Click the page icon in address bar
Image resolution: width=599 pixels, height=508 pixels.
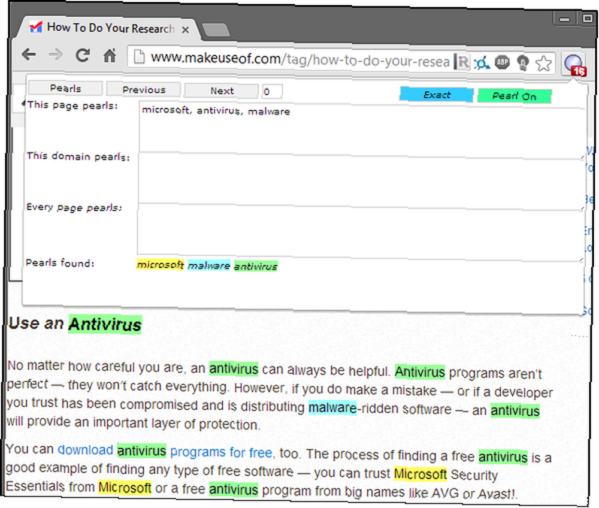click(139, 56)
